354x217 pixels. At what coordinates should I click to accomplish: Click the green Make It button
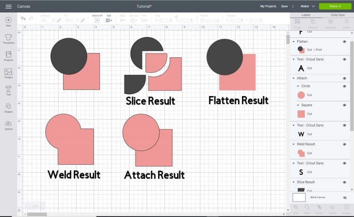pos(335,6)
